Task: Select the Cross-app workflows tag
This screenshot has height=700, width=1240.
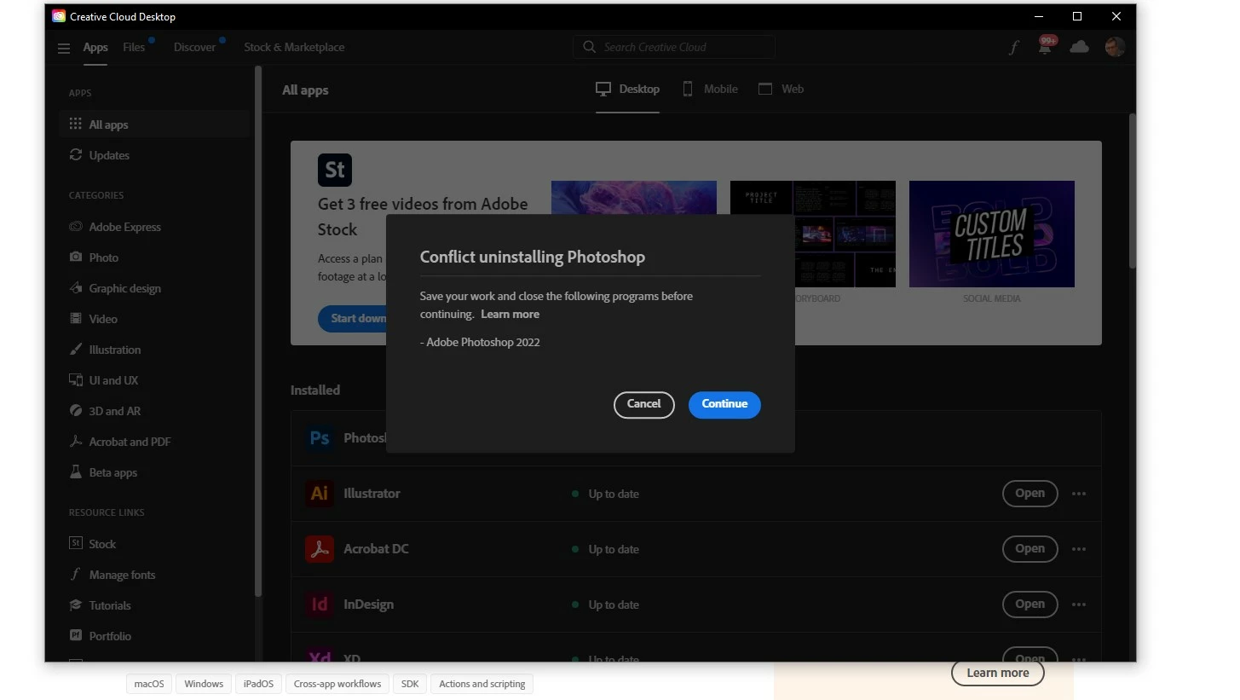Action: pos(337,684)
